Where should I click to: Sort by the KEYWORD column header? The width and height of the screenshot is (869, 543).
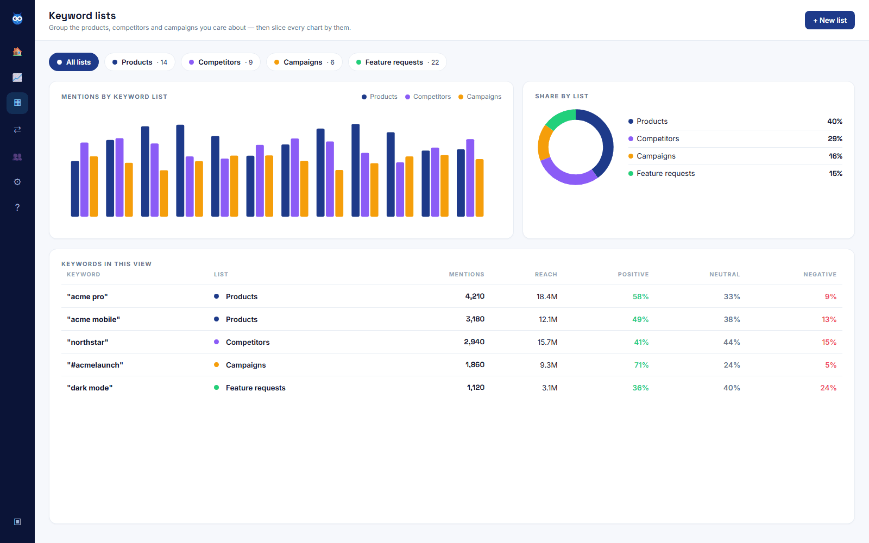coord(84,274)
